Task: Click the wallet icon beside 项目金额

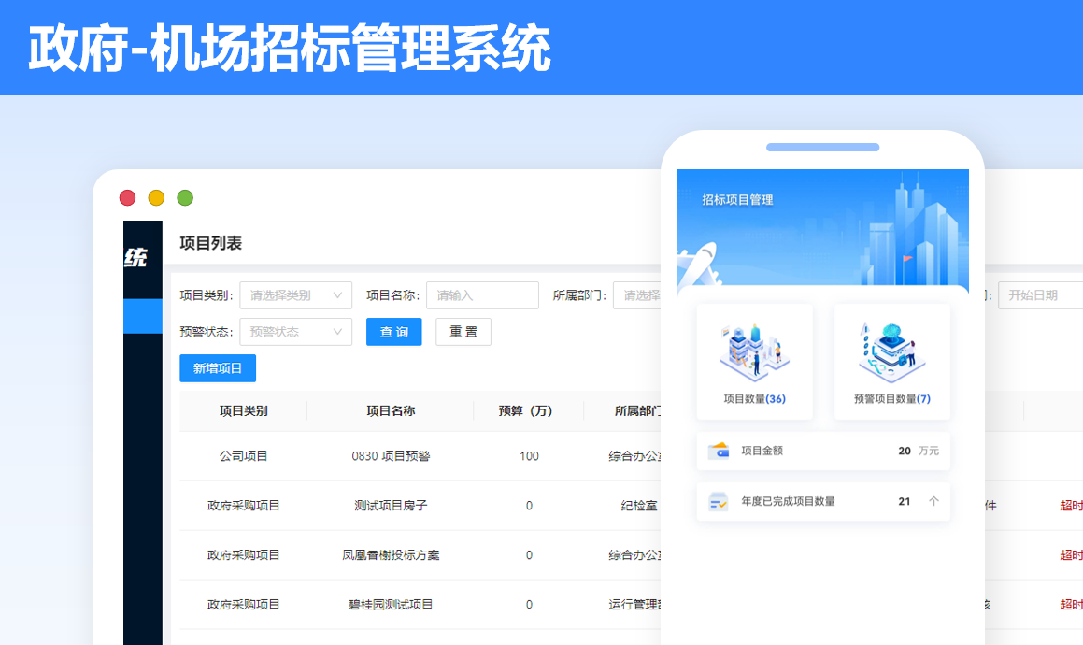Action: pos(719,451)
